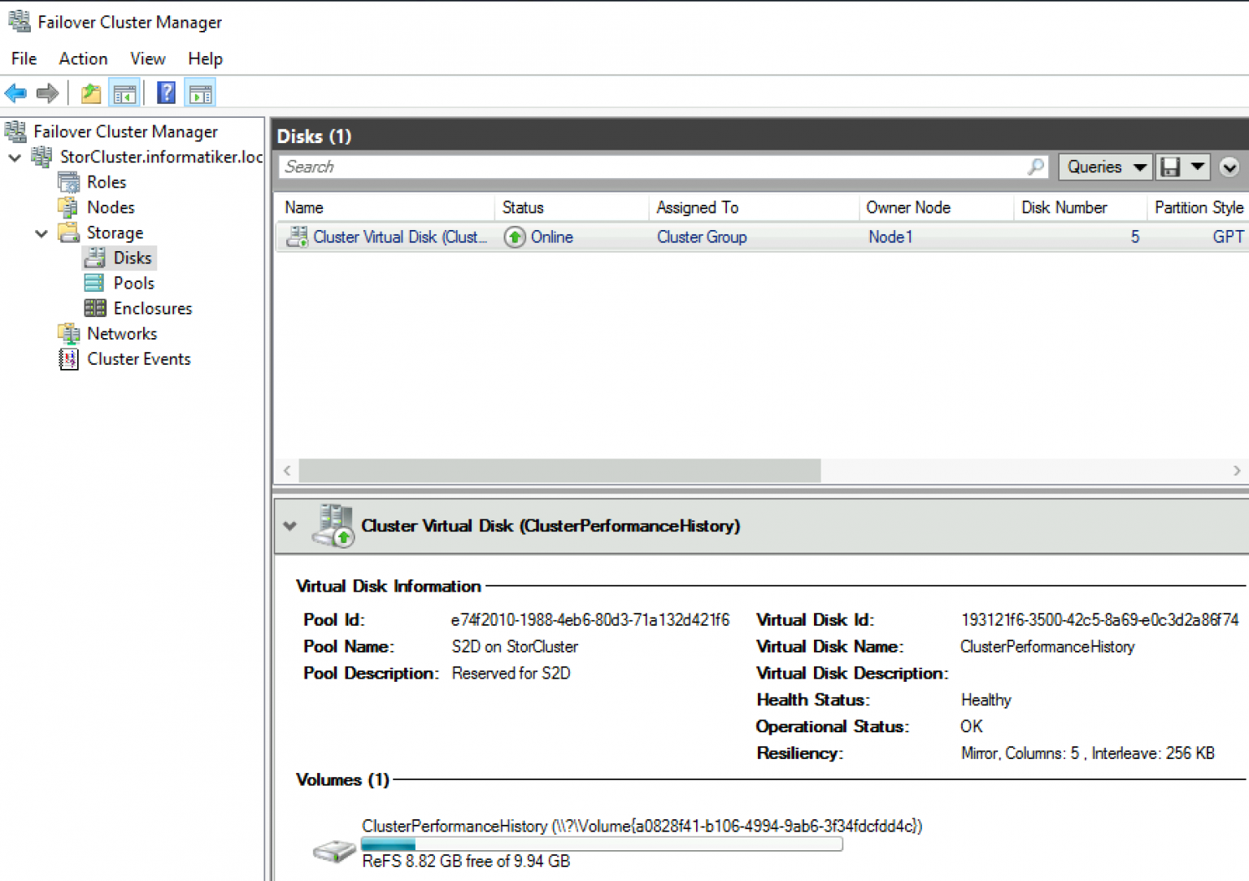Click the green Online status arrow icon
The width and height of the screenshot is (1249, 881).
point(514,237)
